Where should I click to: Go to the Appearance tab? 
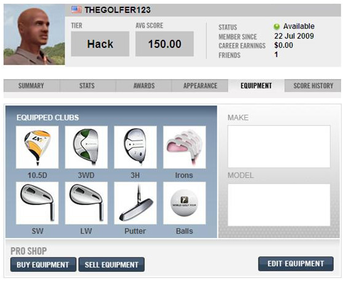click(x=200, y=86)
